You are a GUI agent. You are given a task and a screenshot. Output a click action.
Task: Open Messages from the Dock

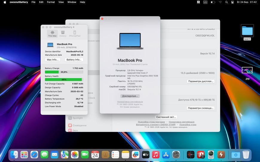coord(45,155)
